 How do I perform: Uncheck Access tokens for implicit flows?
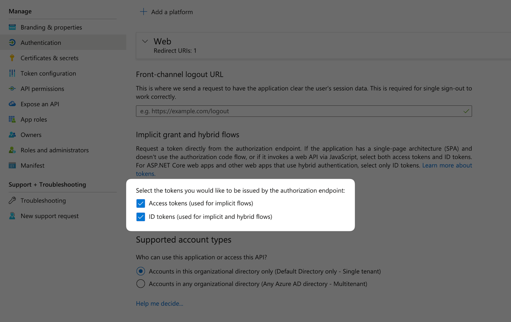141,203
